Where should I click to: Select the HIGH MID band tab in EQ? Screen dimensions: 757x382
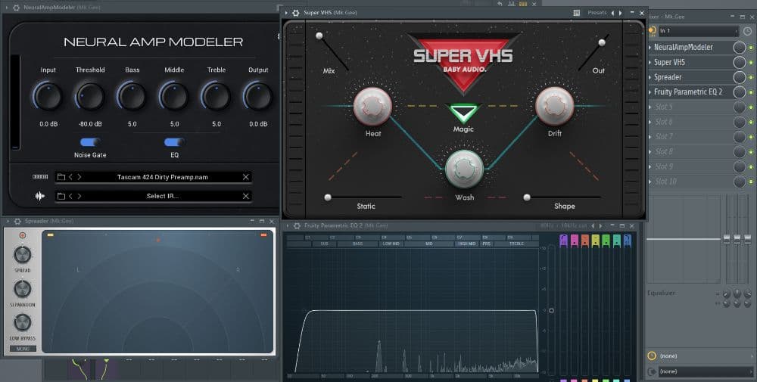(x=467, y=244)
